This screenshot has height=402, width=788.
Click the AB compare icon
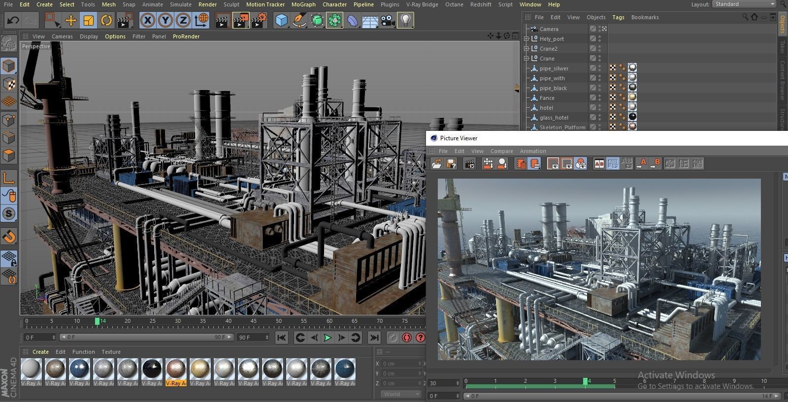(599, 164)
